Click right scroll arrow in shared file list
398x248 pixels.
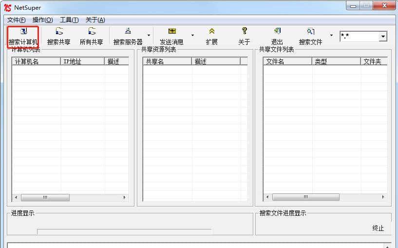pyautogui.click(x=383, y=197)
